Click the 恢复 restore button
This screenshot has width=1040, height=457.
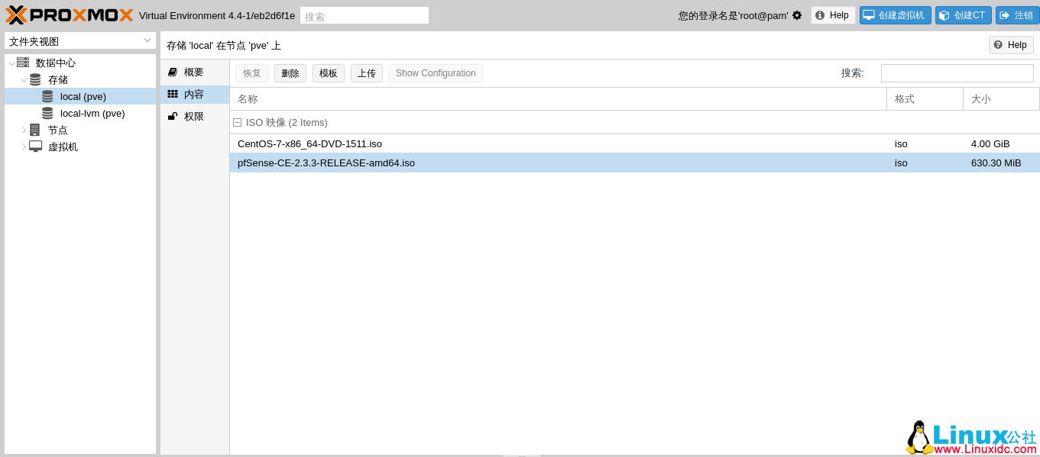point(252,73)
